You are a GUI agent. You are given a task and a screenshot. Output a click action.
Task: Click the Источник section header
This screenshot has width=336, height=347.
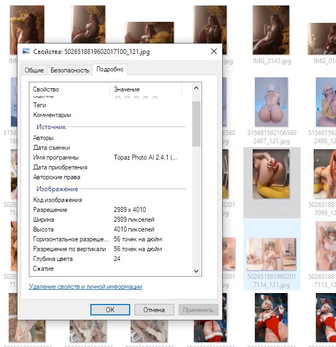click(51, 127)
